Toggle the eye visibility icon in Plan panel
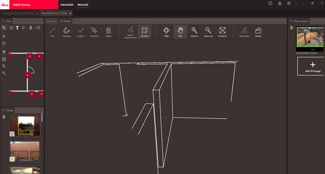Image resolution: width=325 pixels, height=174 pixels. [x=4, y=36]
